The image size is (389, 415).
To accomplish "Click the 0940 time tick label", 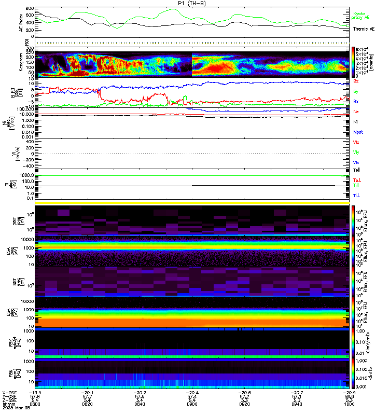I will [x=297, y=404].
